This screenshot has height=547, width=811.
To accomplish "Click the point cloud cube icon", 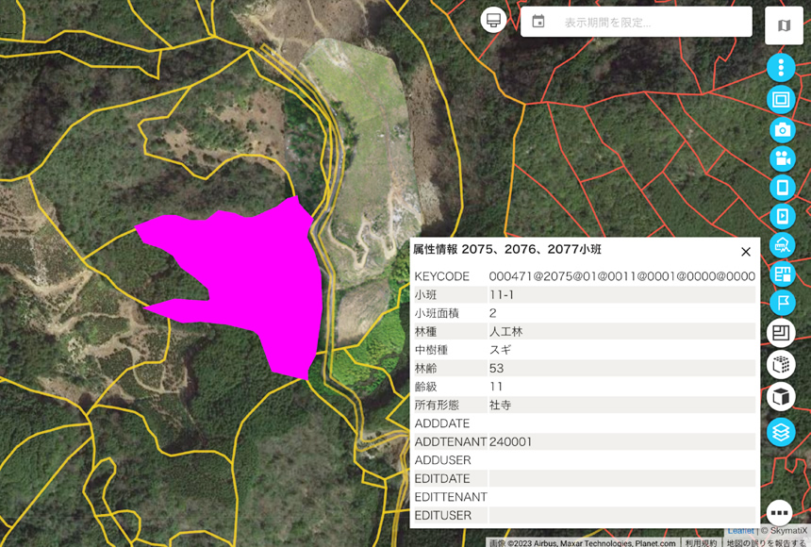I will coord(781,365).
